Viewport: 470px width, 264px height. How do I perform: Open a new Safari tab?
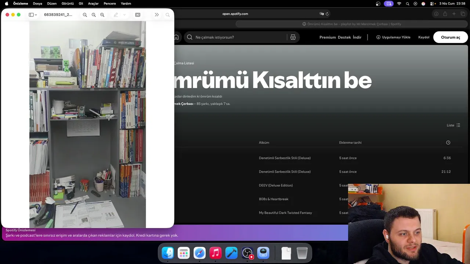pyautogui.click(x=454, y=14)
